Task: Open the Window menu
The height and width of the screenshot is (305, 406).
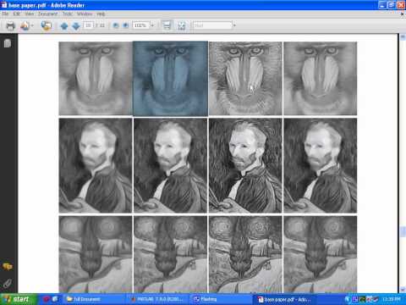Action: [85, 14]
